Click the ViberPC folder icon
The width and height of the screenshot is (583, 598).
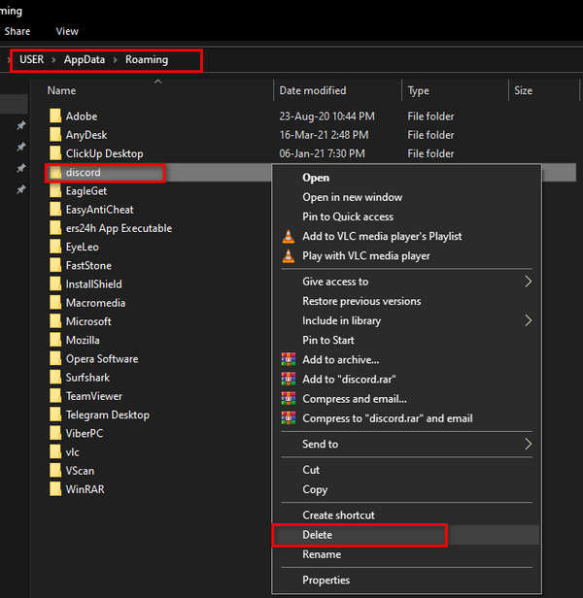[55, 434]
